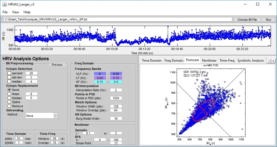Click the Welch Window Width field
The height and width of the screenshot is (147, 277).
(x=116, y=106)
